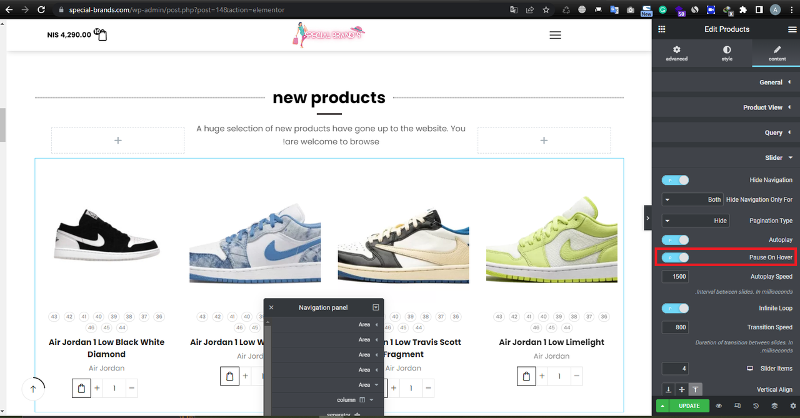Open save options arrow beside UPDATE
The image size is (800, 418).
coord(661,406)
